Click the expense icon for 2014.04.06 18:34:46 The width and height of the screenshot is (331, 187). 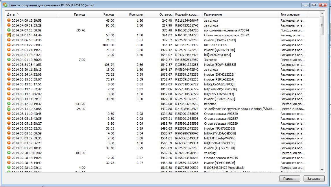(9, 40)
